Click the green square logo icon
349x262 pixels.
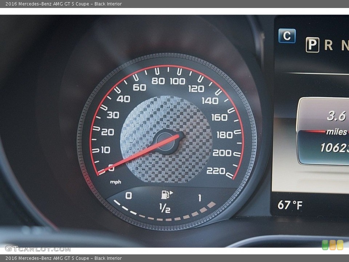pos(325,245)
